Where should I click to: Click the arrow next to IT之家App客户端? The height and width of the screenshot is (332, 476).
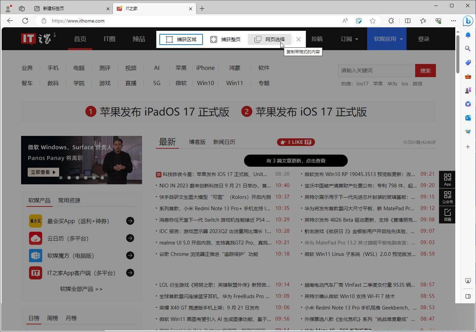coord(130,273)
